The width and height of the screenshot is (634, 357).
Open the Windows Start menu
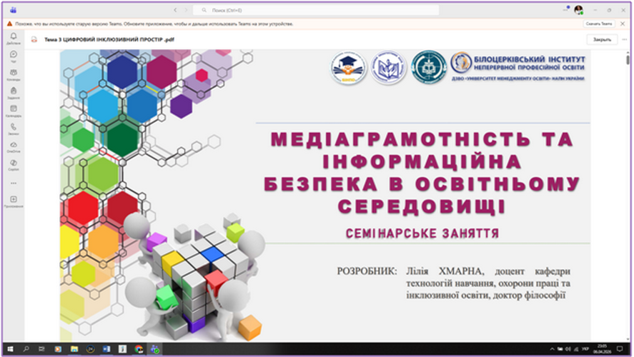point(11,349)
